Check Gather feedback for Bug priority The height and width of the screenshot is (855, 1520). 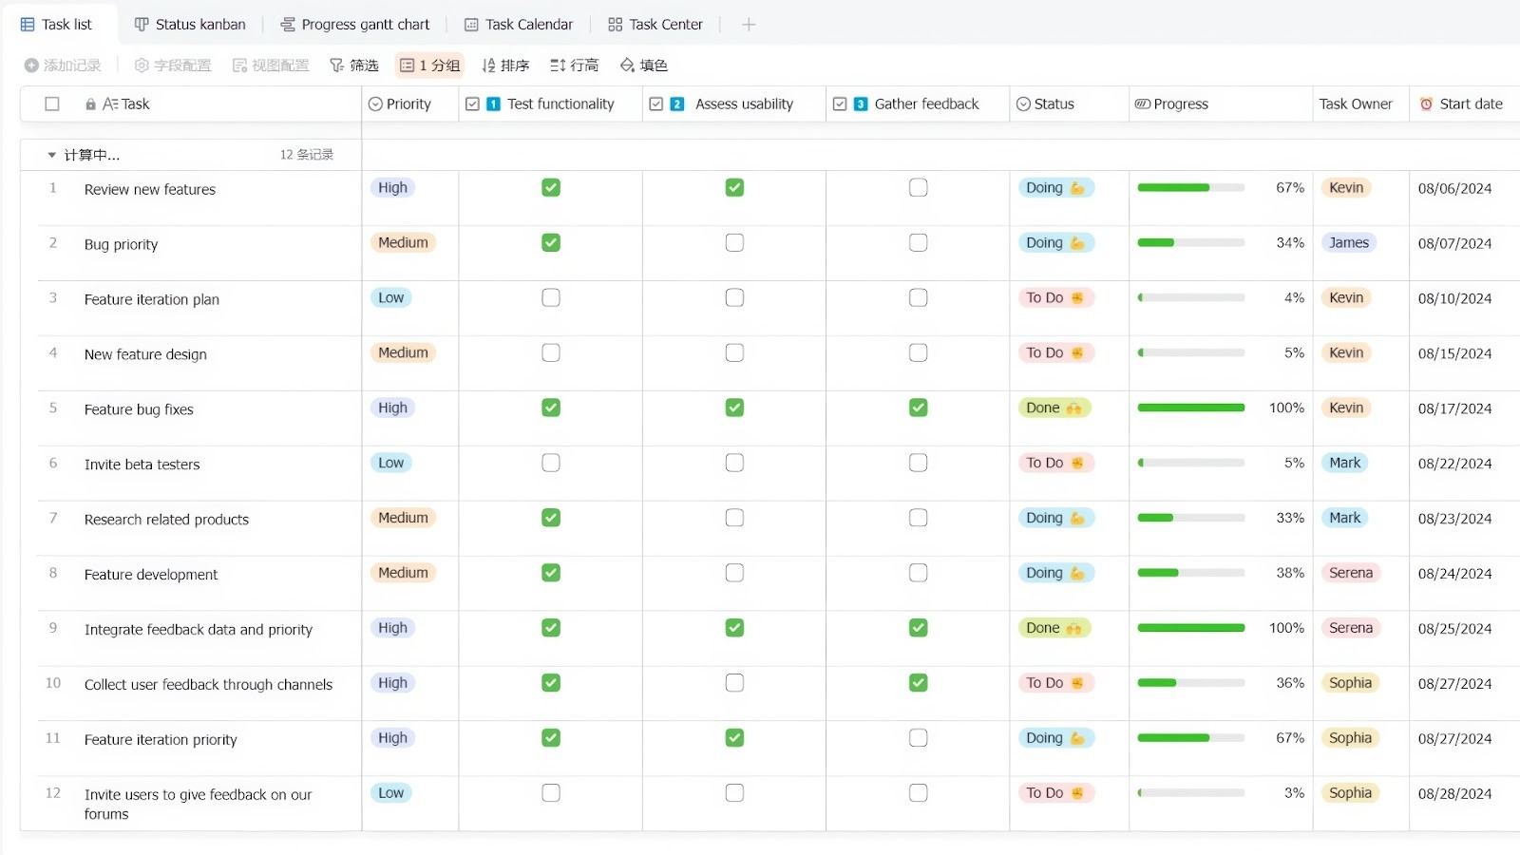(x=917, y=242)
